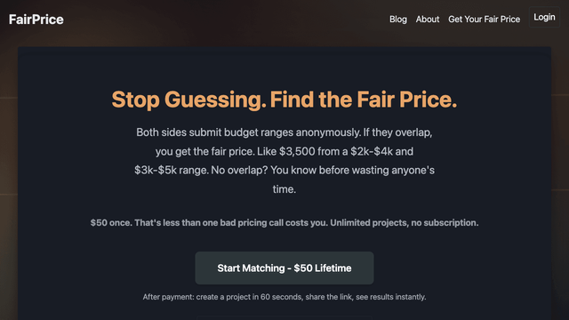Viewport: 569px width, 320px height.
Task: Start Matching with the $50 Lifetime button
Action: tap(284, 268)
